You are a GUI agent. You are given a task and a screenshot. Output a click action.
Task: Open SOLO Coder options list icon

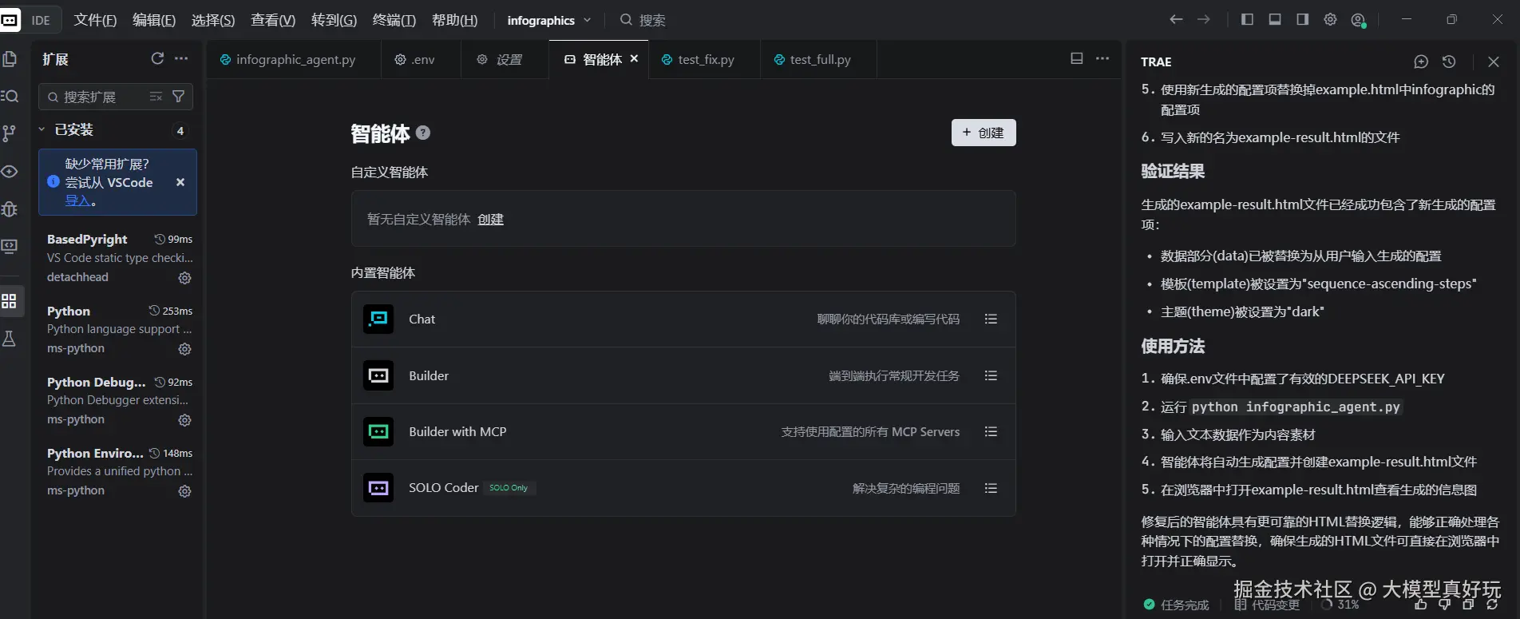(991, 488)
